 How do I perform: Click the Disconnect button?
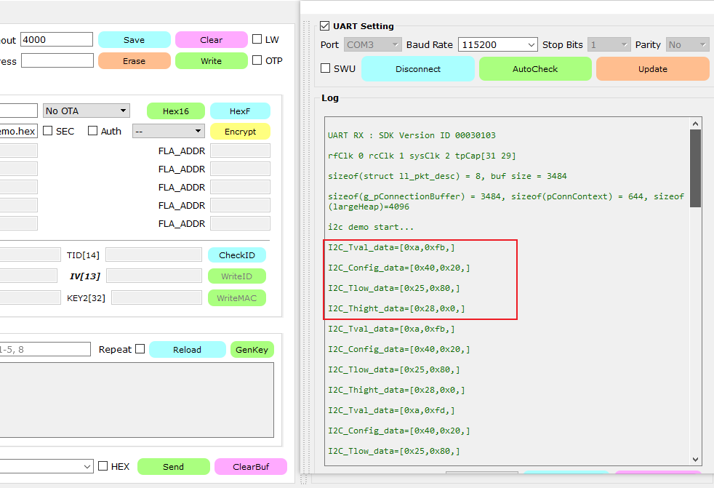(x=418, y=69)
